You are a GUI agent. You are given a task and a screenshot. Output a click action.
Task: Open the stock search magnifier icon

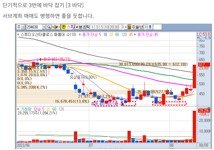(49, 27)
